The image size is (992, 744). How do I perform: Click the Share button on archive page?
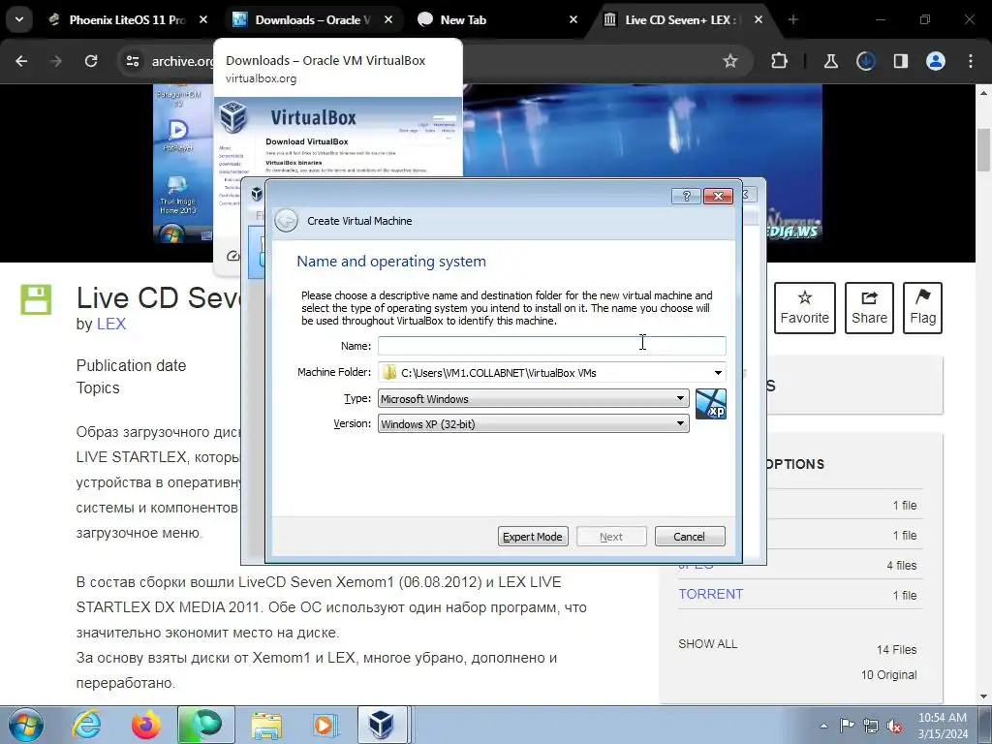869,307
